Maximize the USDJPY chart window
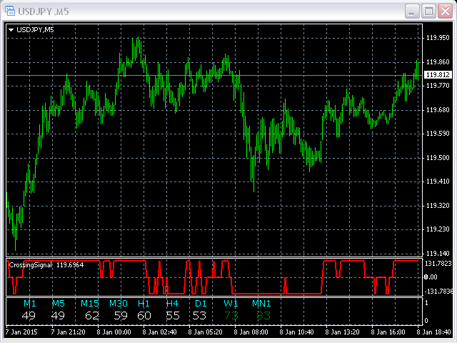This screenshot has width=457, height=343. tap(428, 11)
